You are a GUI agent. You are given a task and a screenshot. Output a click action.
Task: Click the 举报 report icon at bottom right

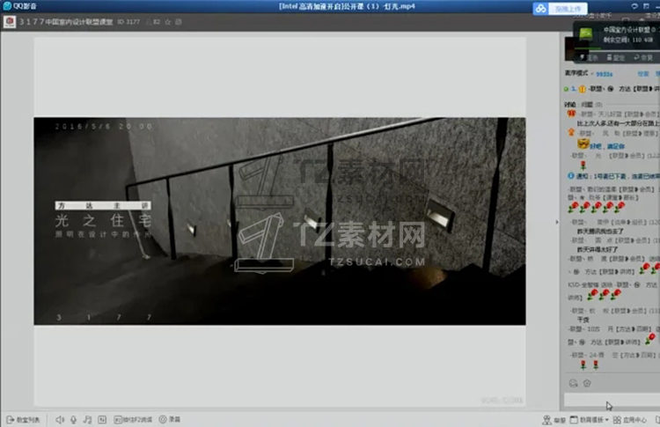554,420
